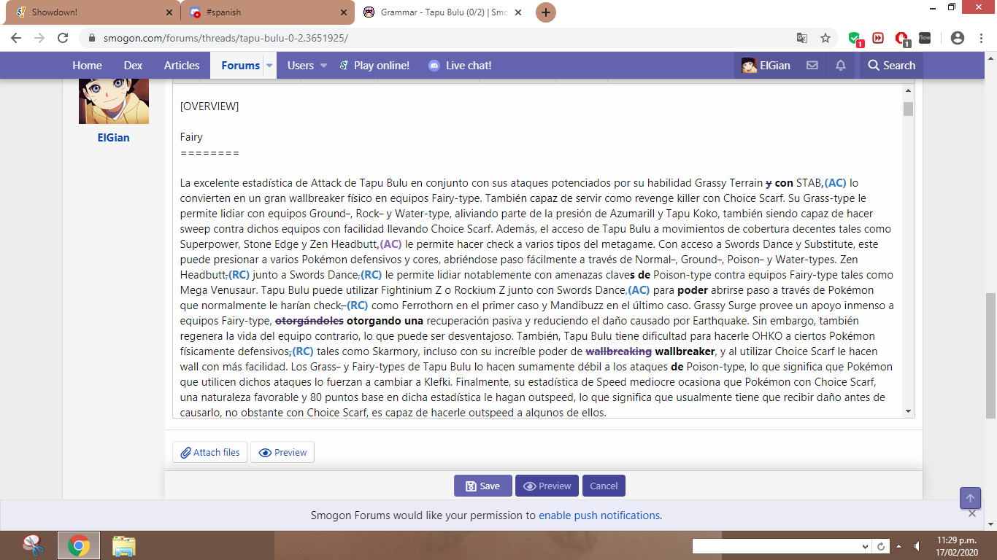The image size is (997, 560).
Task: Open the green shield extension
Action: pos(855,39)
